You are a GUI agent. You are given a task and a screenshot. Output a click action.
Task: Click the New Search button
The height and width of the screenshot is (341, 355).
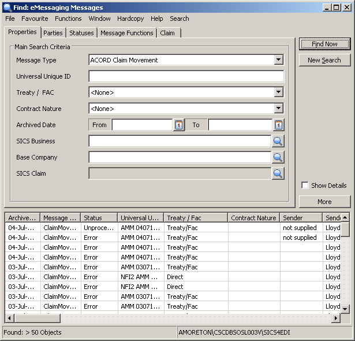coord(324,60)
